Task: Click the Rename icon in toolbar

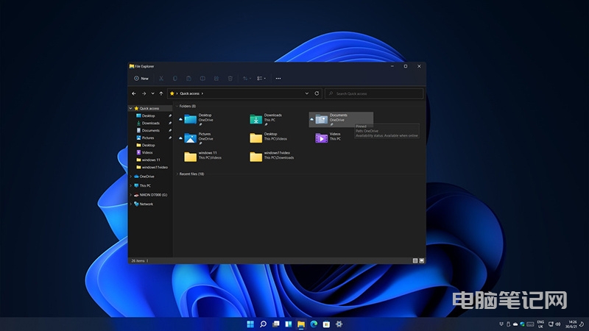Action: tap(202, 79)
